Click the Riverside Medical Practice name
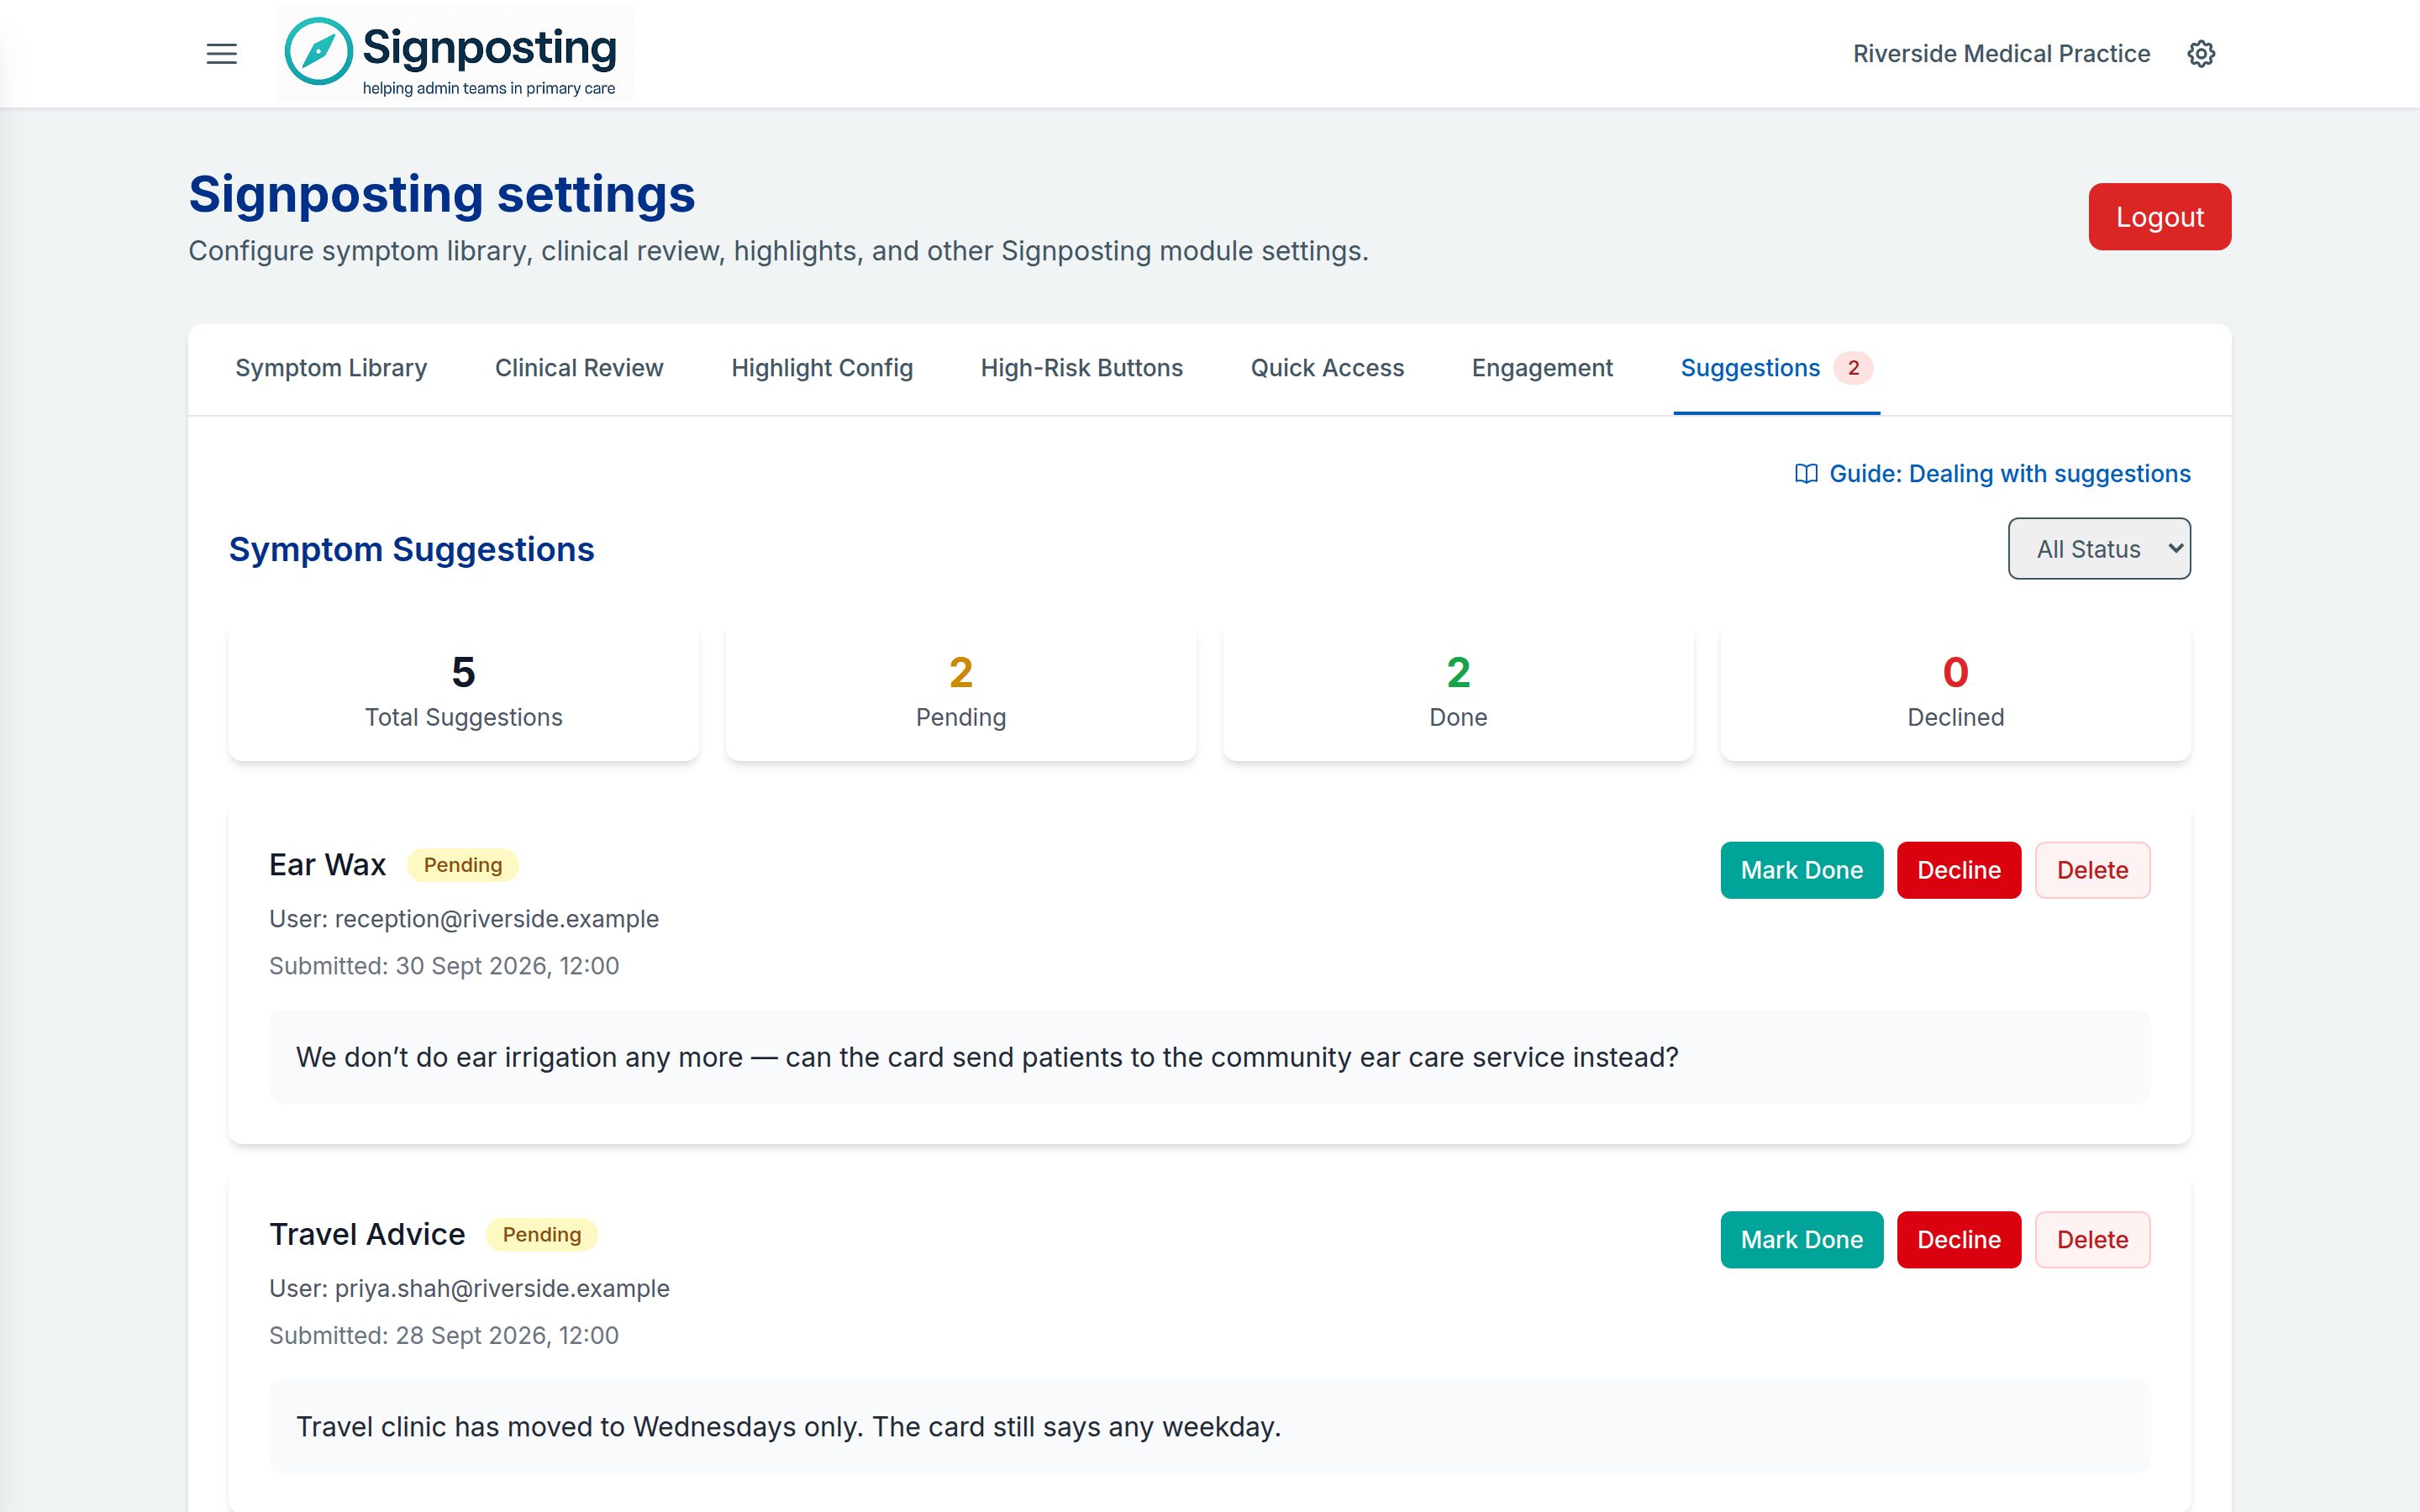The image size is (2420, 1512). 2001,54
